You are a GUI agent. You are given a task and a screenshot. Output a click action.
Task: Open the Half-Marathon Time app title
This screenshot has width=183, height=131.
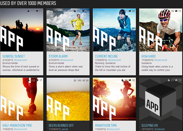pyautogui.click(x=17, y=125)
